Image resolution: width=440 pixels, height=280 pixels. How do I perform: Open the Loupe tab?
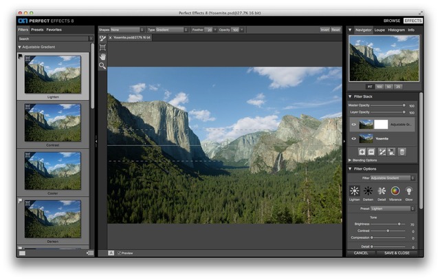point(379,30)
